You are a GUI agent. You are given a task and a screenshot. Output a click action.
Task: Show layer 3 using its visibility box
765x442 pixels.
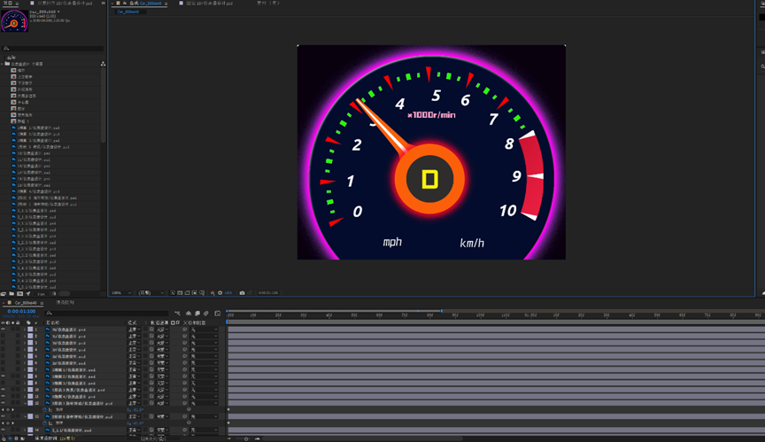coord(3,343)
